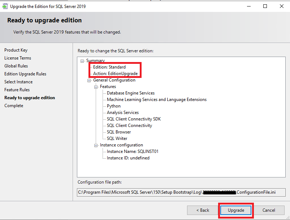Open the Product Key step
The height and width of the screenshot is (220, 290).
click(x=16, y=50)
